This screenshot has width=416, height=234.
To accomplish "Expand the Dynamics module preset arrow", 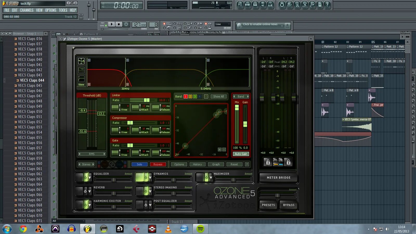I will 150,178.
